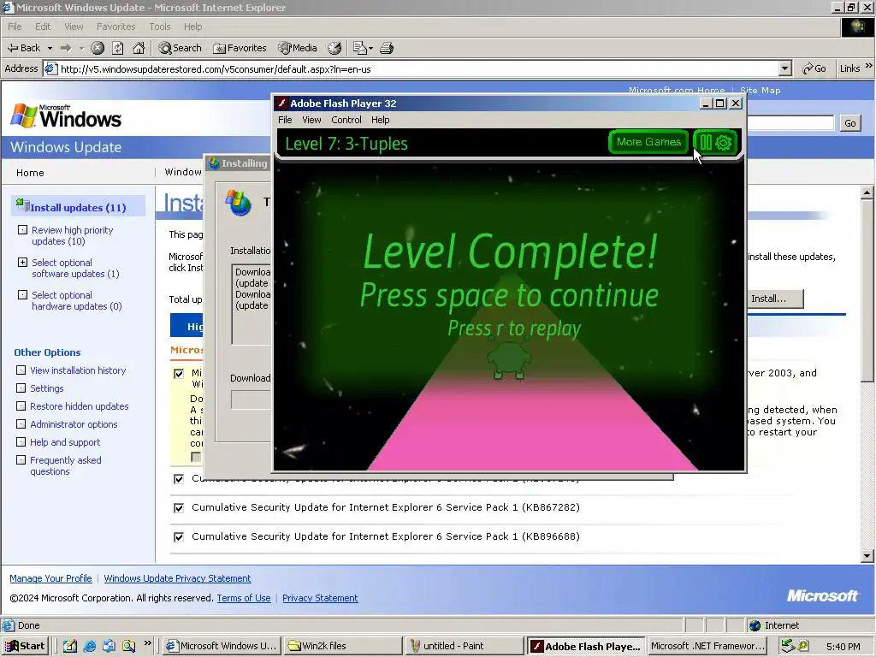Click the More Games button
The image size is (876, 657).
click(648, 142)
